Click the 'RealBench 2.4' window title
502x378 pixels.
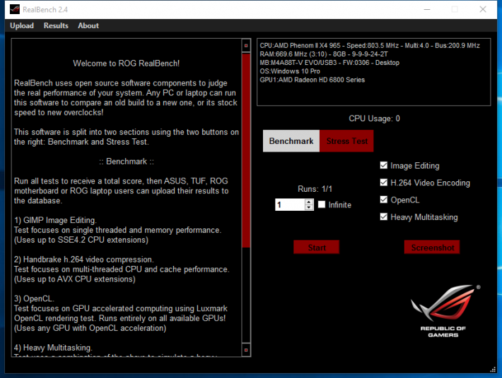coord(45,10)
